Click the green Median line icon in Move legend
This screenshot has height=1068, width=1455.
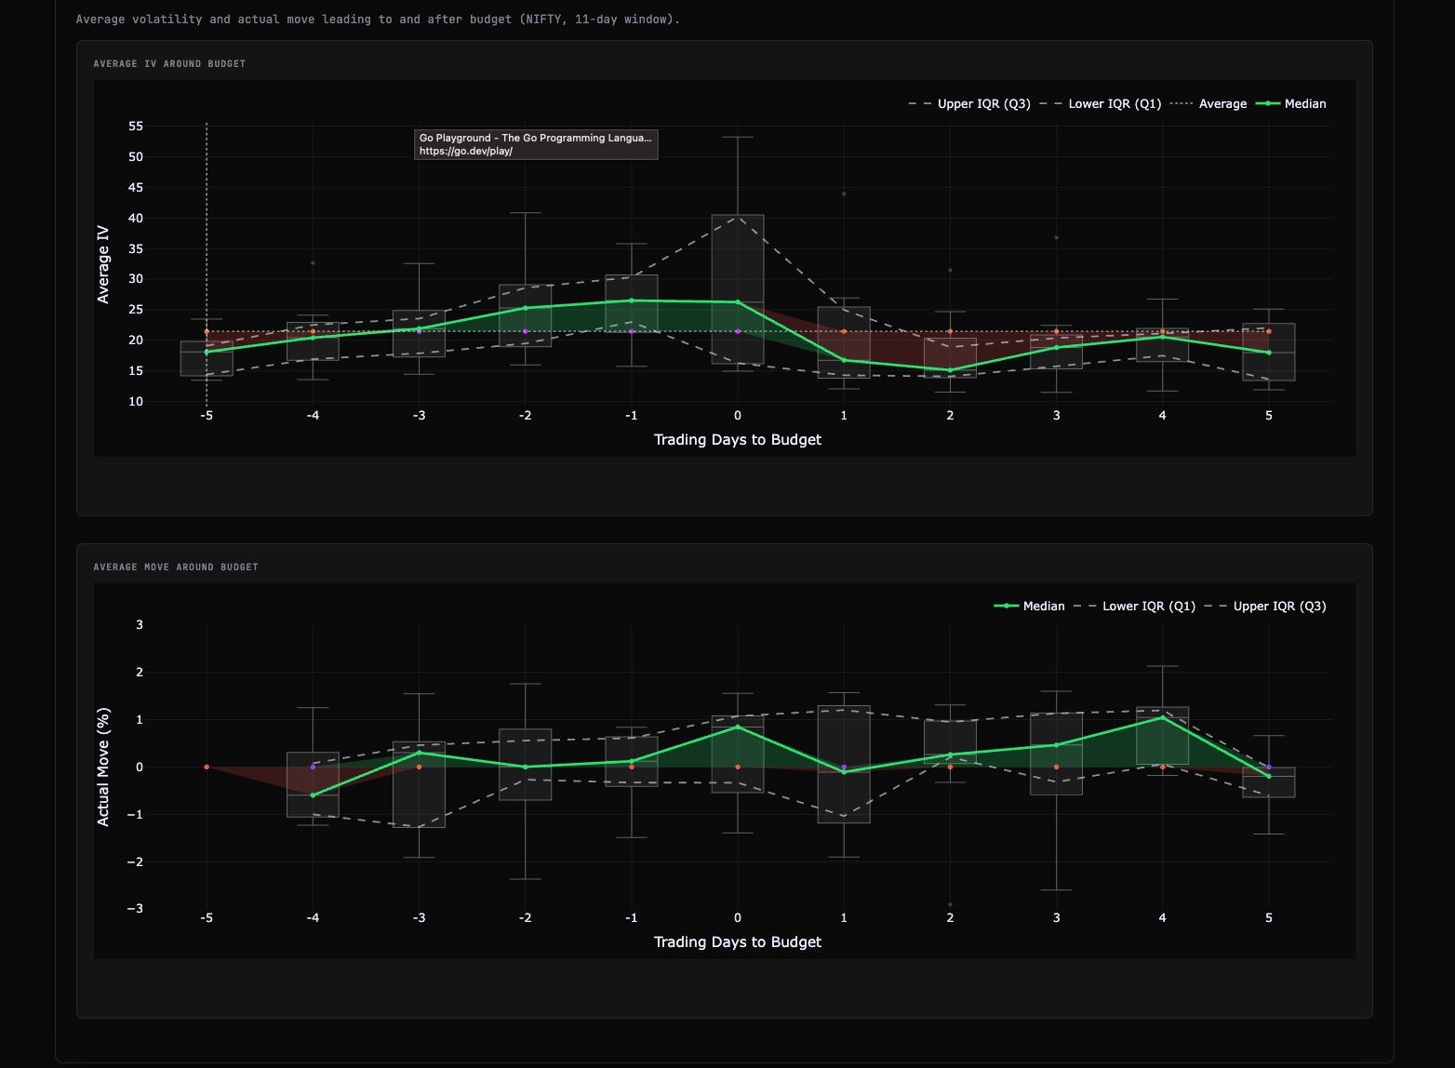[1007, 607]
